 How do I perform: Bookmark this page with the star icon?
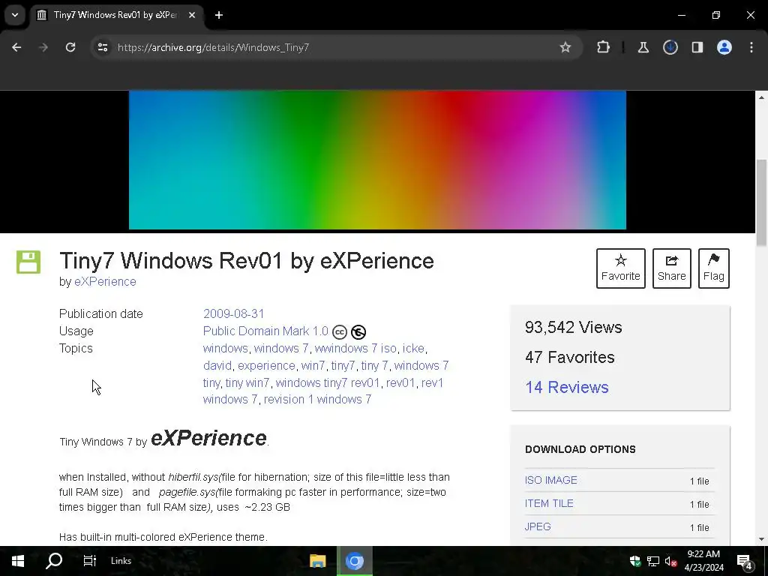point(565,47)
